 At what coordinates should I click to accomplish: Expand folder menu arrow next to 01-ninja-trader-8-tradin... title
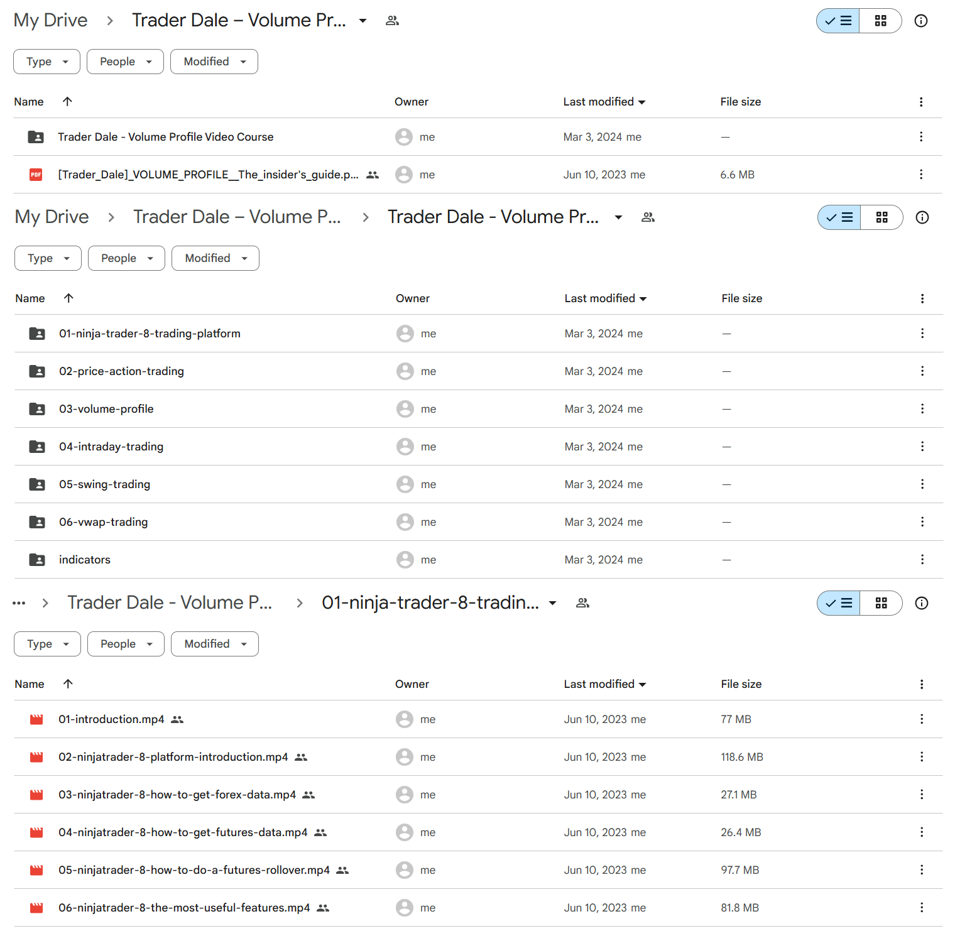tap(552, 603)
